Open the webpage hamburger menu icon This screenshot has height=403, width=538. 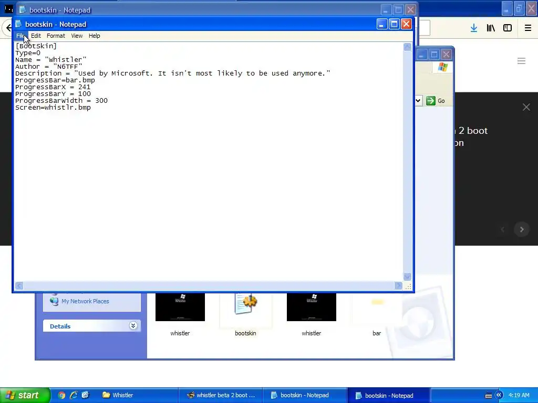(x=522, y=61)
